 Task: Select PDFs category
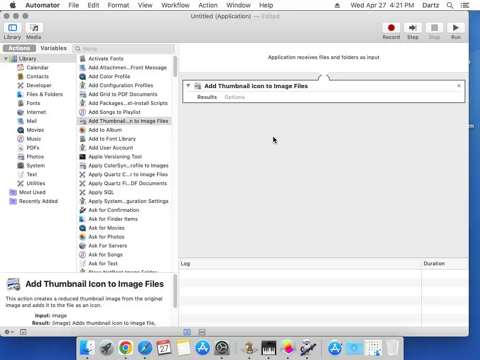(33, 148)
